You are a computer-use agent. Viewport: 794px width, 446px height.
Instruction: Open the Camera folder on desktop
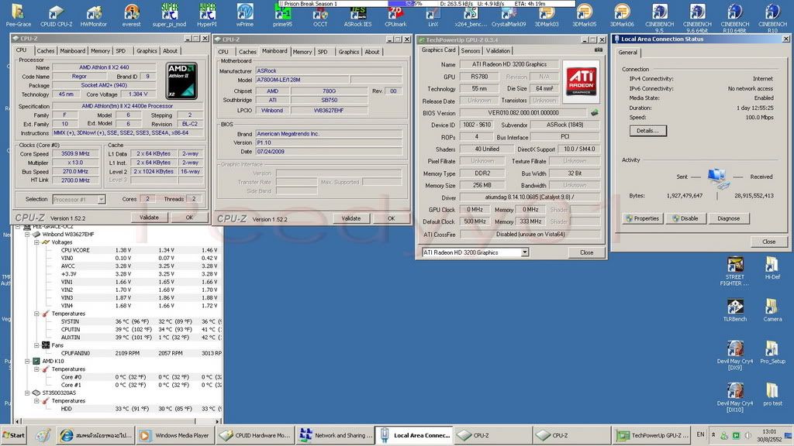(x=772, y=310)
